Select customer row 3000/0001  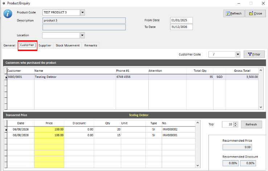coord(133,77)
